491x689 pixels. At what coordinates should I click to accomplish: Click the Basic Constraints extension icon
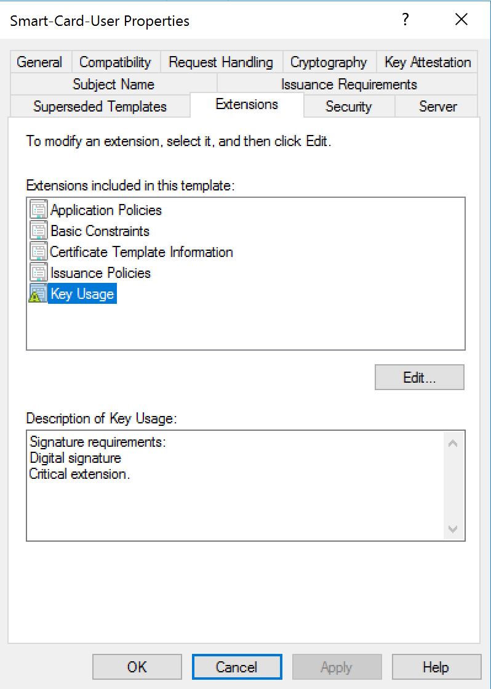(38, 230)
